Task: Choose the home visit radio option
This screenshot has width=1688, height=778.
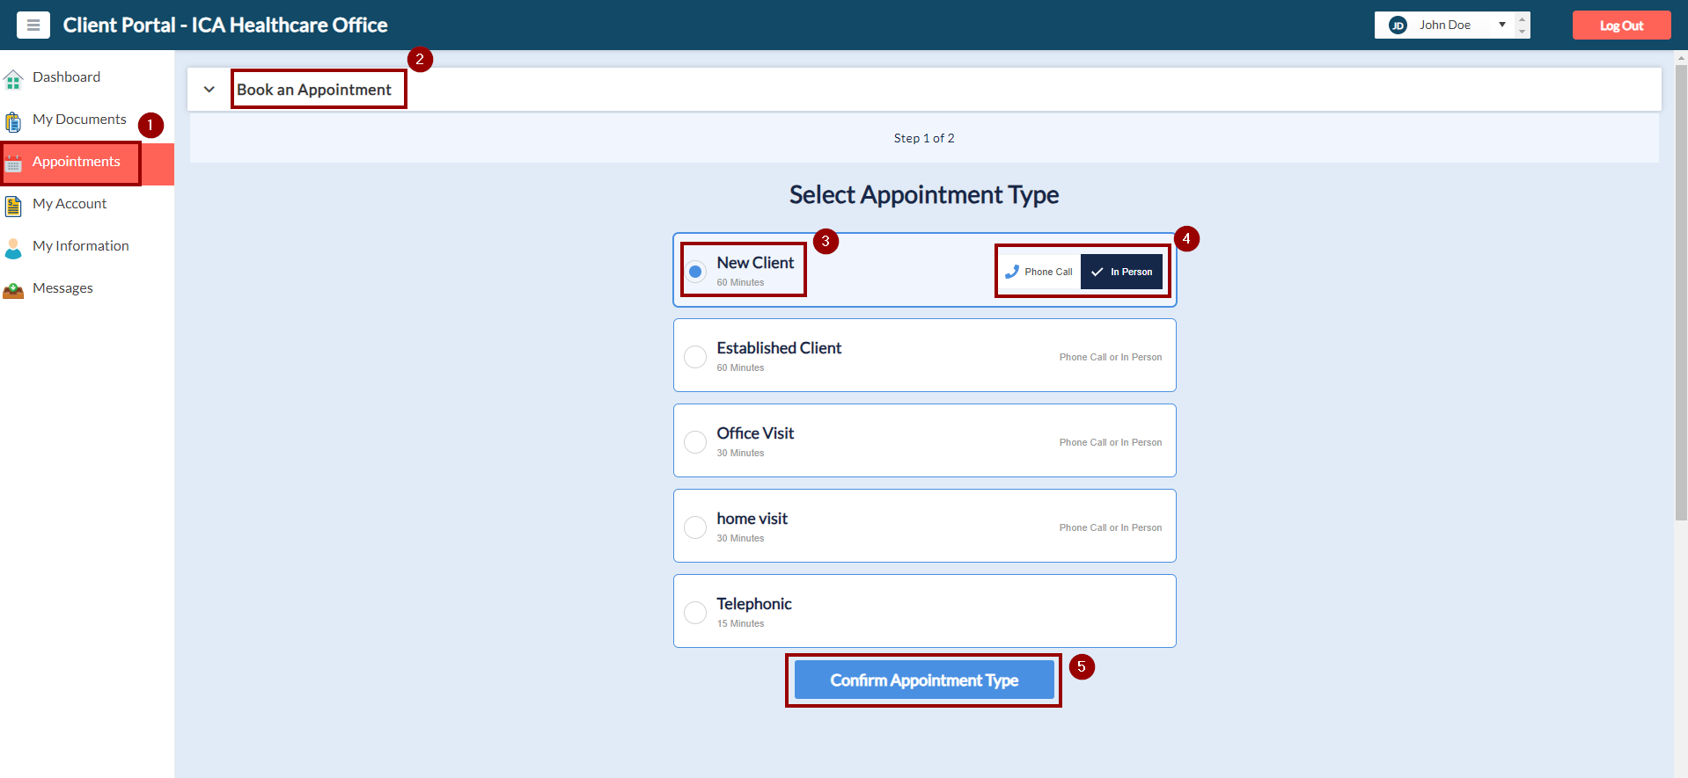Action: pos(695,527)
